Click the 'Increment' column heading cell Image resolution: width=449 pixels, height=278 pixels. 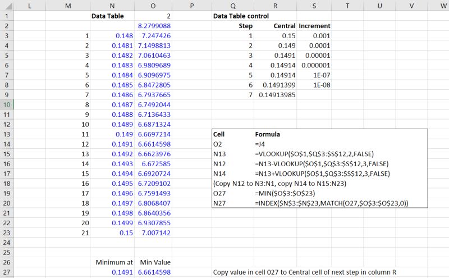pyautogui.click(x=314, y=26)
